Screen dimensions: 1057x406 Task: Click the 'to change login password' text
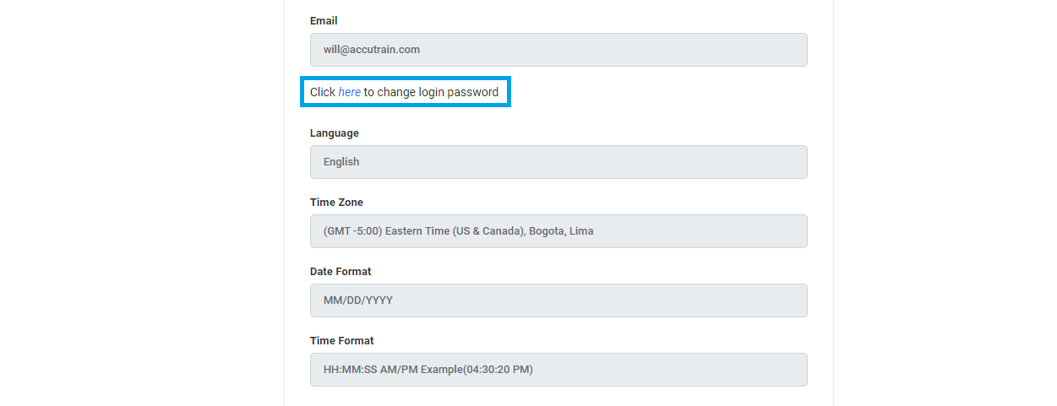431,92
